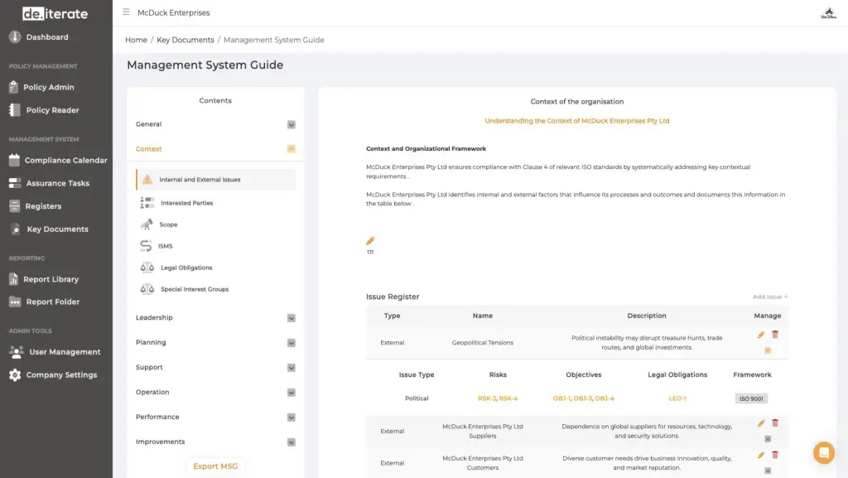Click the Context section label
Image resolution: width=848 pixels, height=478 pixels.
click(x=149, y=148)
